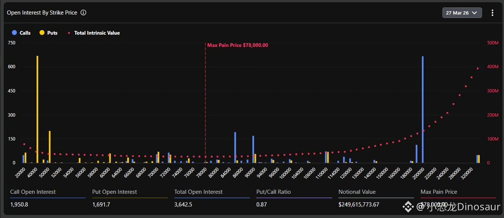504x218 pixels.
Task: Click the 400M right axis label
Action: coord(493,67)
